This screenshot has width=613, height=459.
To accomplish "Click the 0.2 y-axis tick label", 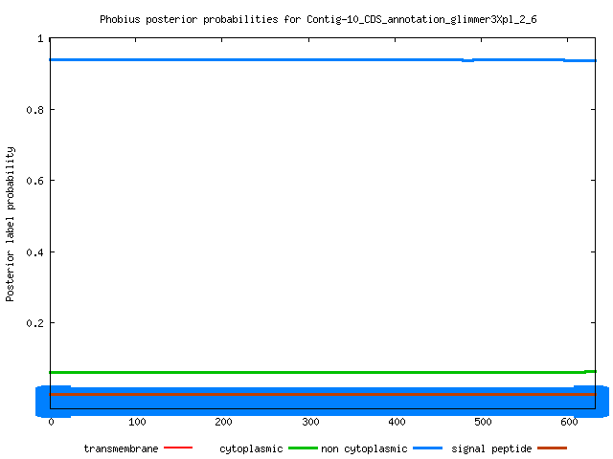I will [34, 323].
